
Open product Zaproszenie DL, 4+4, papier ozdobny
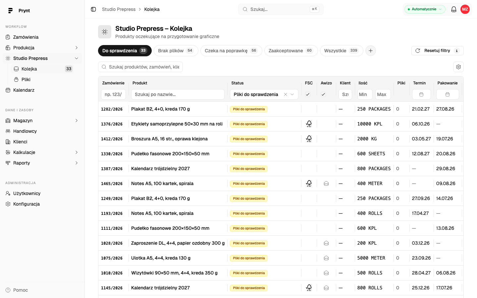178,243
